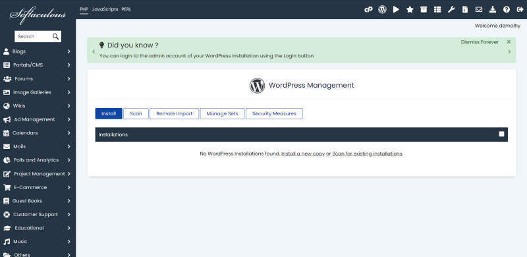The height and width of the screenshot is (257, 527).
Task: Click the WordPress icon in top toolbar
Action: tap(382, 9)
